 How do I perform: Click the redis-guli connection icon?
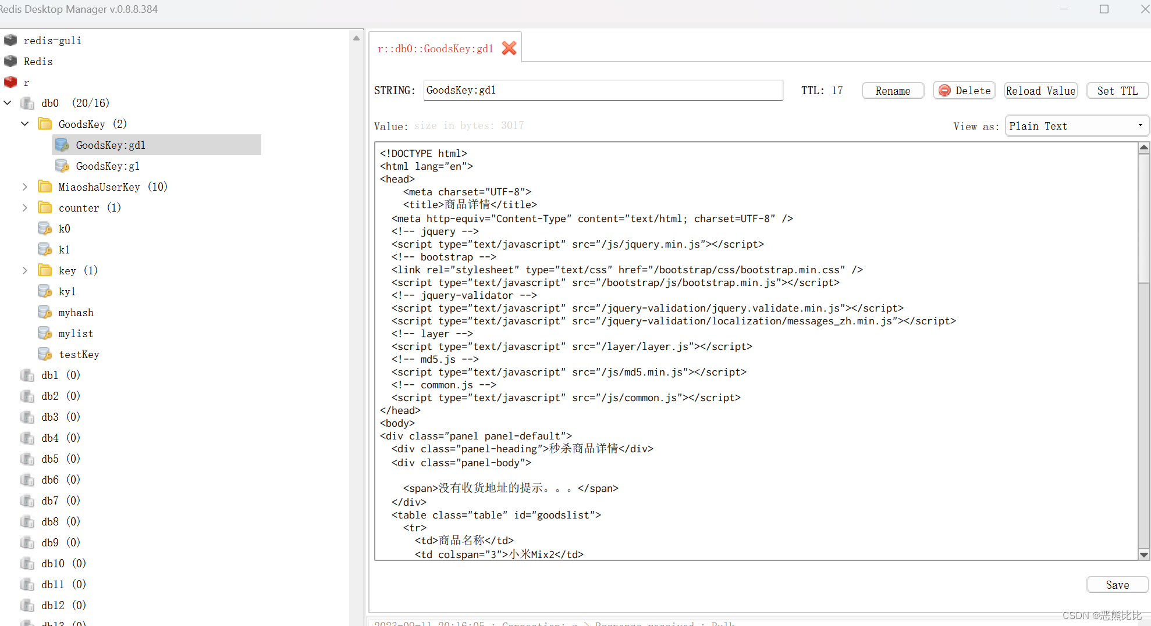10,40
